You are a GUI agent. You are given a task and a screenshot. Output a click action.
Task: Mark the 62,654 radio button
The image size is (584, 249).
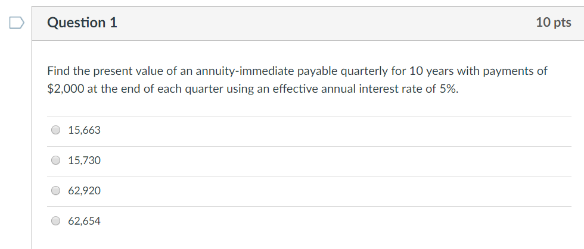(x=56, y=221)
